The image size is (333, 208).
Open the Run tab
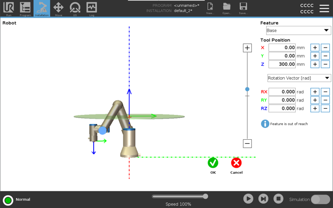pos(8,8)
